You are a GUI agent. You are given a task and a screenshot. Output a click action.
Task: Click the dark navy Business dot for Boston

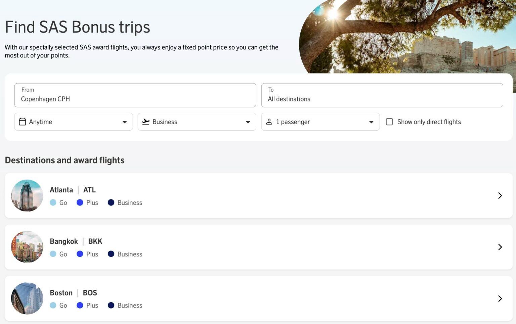point(111,305)
